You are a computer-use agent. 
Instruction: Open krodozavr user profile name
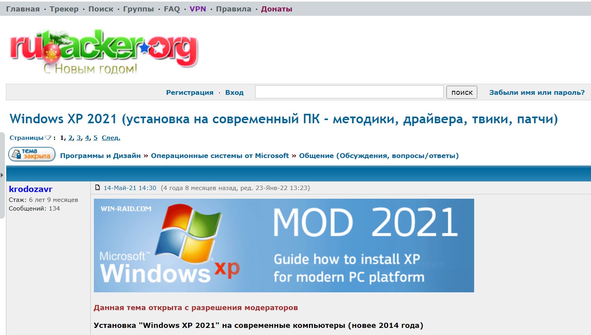pos(31,189)
